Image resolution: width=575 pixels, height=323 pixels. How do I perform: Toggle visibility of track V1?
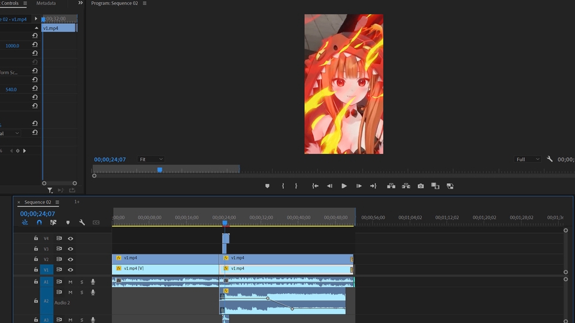point(71,270)
